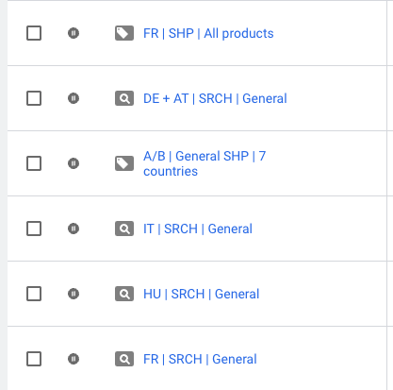Click search magnifier icon of IT | SRCH | General

click(x=124, y=229)
